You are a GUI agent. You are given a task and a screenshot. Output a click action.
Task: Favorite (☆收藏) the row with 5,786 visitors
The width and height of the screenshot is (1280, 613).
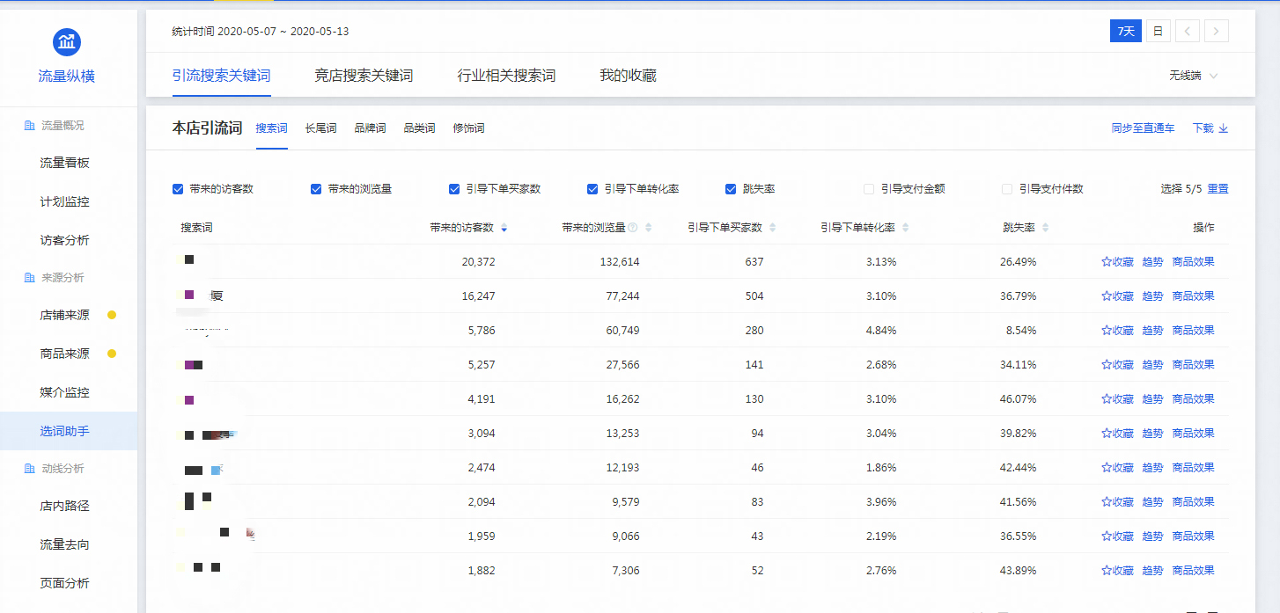tap(1117, 331)
